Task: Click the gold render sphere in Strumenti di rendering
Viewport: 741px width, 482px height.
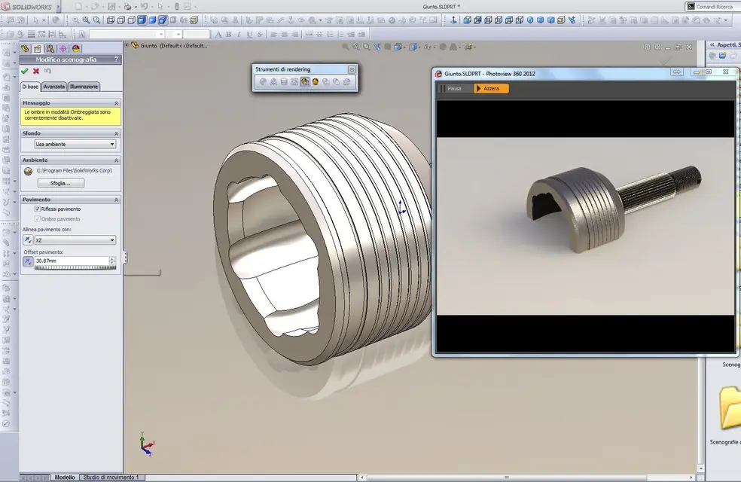Action: pos(316,82)
